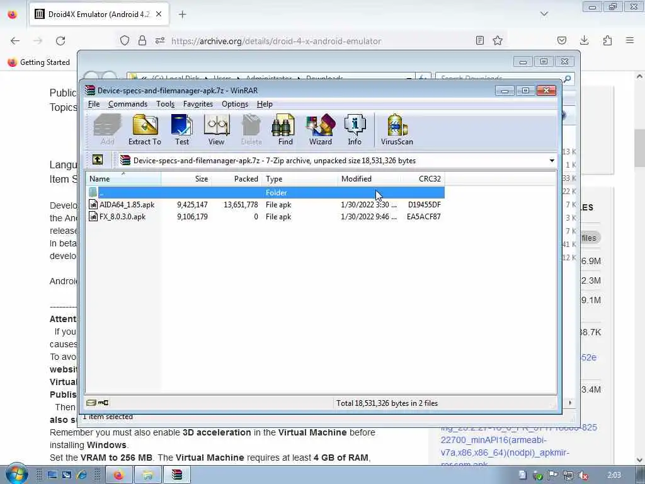
Task: Show archive Info
Action: 355,130
